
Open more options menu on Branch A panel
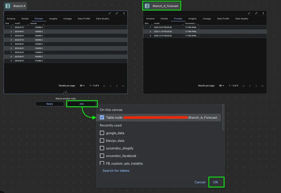click(x=124, y=13)
